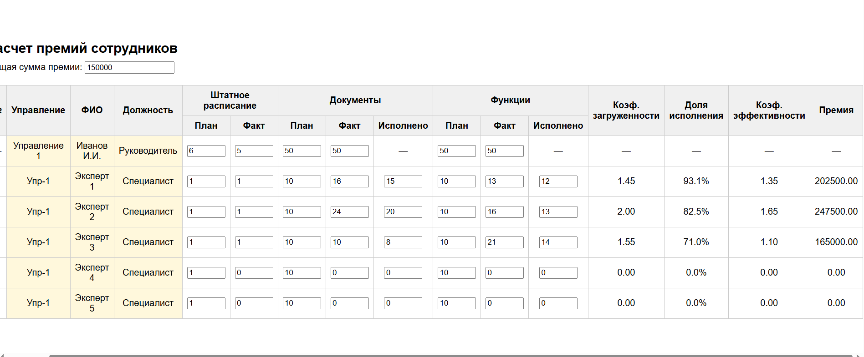Click Эксперт 3 documents completed field 8

tap(403, 242)
